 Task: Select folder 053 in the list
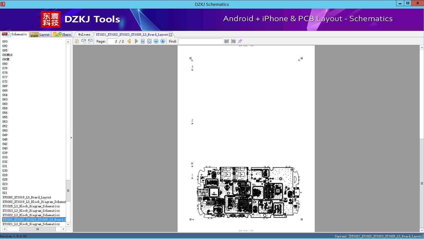click(x=5, y=122)
